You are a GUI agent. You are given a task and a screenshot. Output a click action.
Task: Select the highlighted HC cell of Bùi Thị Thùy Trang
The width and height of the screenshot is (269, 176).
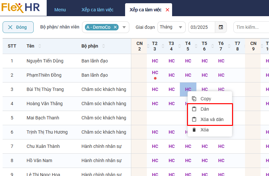[188, 89]
